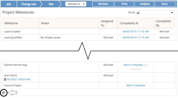Go to the Docs step
Image resolution: width=178 pixels, height=98 pixels.
click(165, 4)
